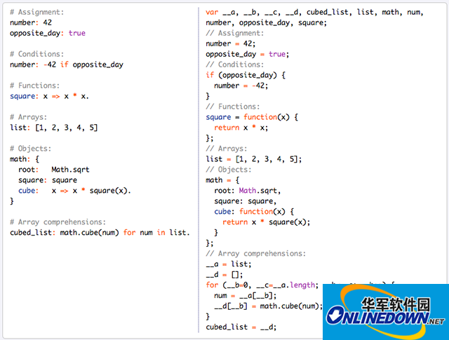Select the 'list: [1, 2, 3, 4, 5]' line

(54, 128)
